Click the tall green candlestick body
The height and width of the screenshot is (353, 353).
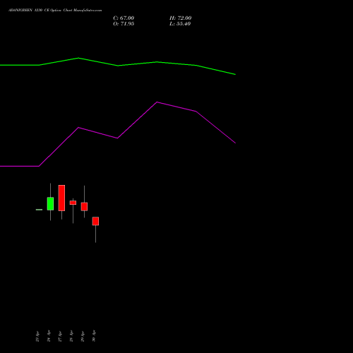50,204
